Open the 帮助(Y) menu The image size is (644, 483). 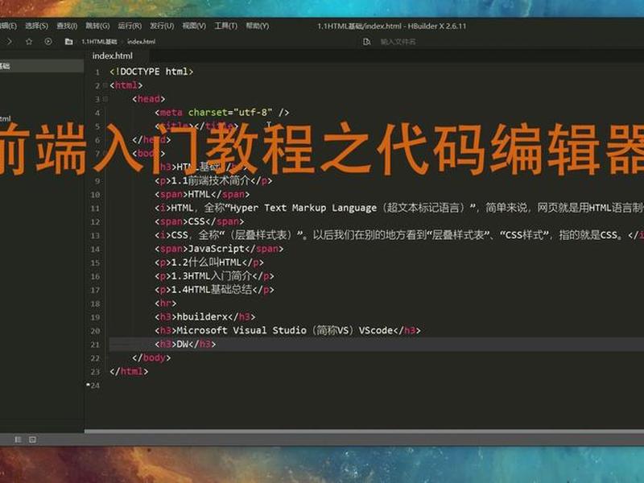257,26
